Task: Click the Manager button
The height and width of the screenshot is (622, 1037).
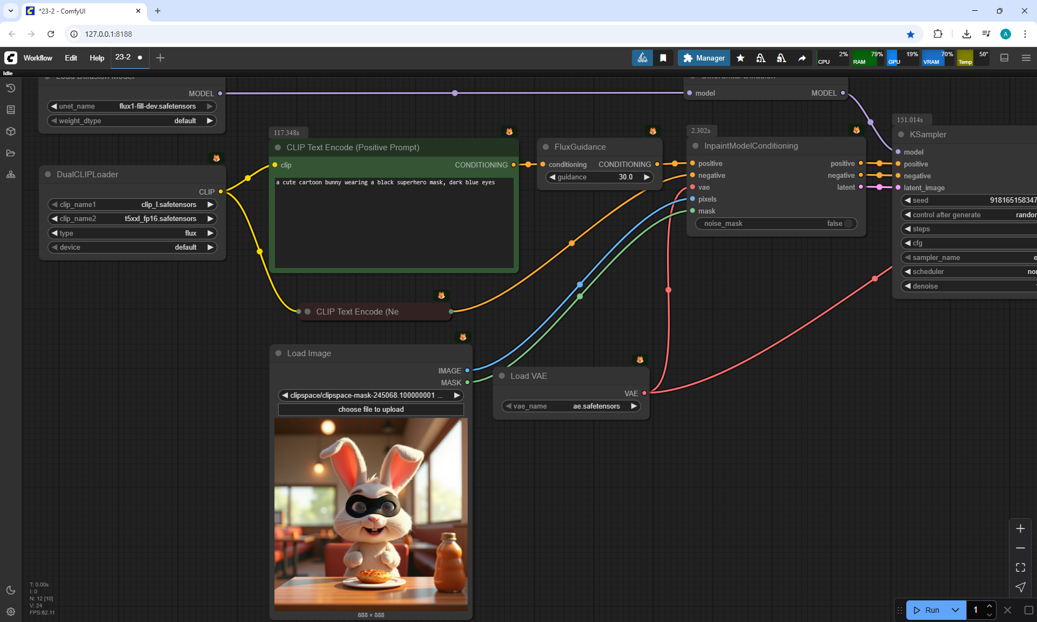Action: coord(704,58)
